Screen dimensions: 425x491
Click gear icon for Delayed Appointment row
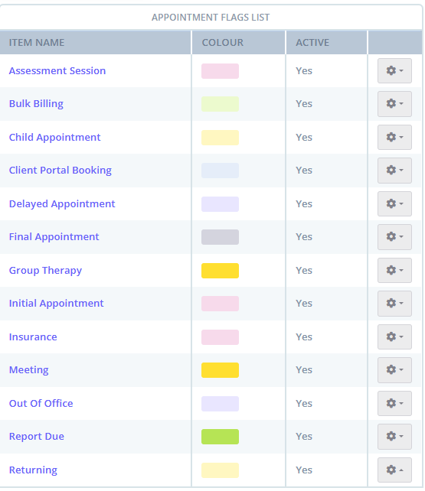tap(394, 204)
